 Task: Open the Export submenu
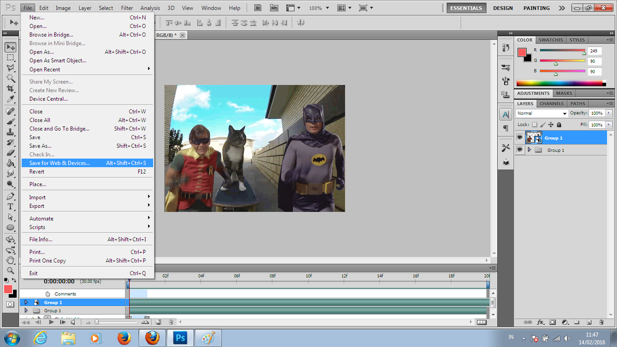[x=87, y=206]
